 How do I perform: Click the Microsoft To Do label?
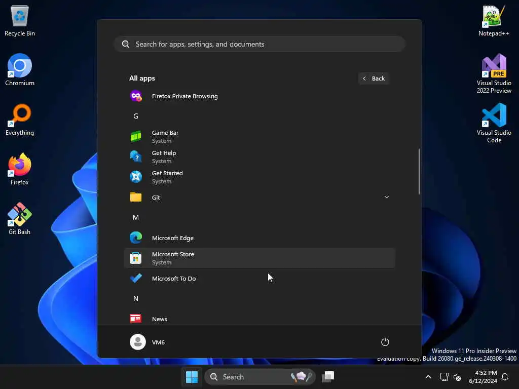click(x=174, y=279)
